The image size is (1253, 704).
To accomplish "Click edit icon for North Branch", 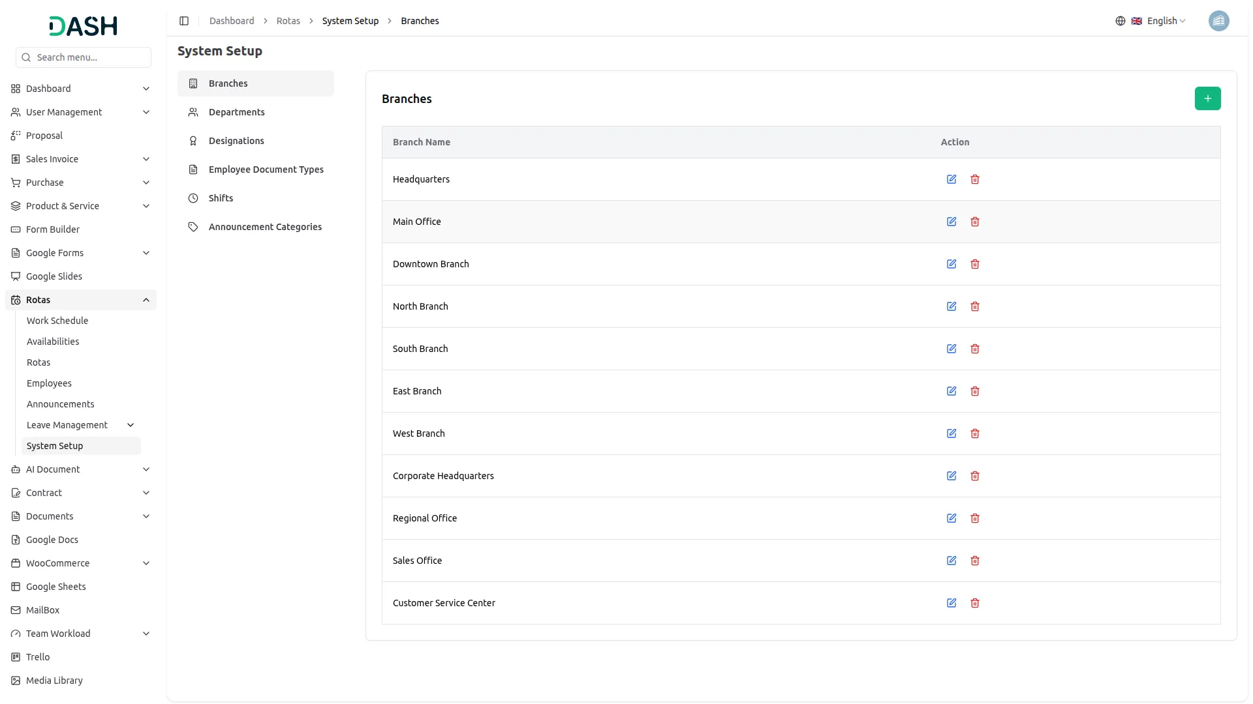I will 951,306.
